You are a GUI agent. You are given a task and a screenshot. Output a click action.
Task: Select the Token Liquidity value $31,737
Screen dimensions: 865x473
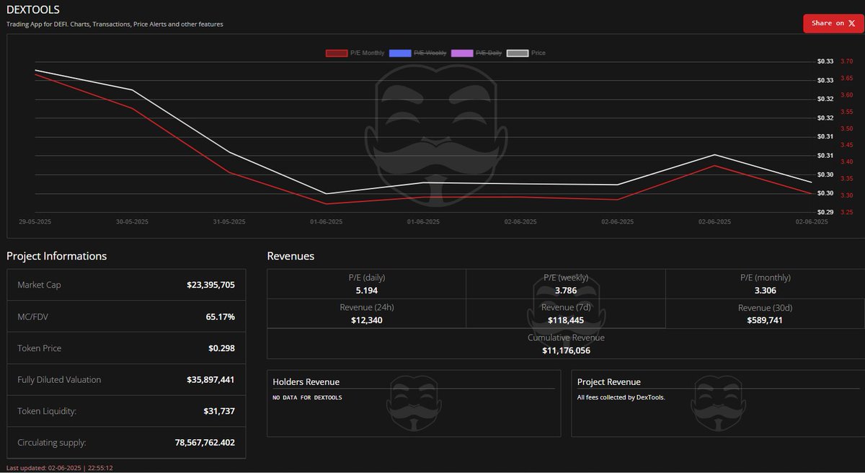tap(219, 411)
